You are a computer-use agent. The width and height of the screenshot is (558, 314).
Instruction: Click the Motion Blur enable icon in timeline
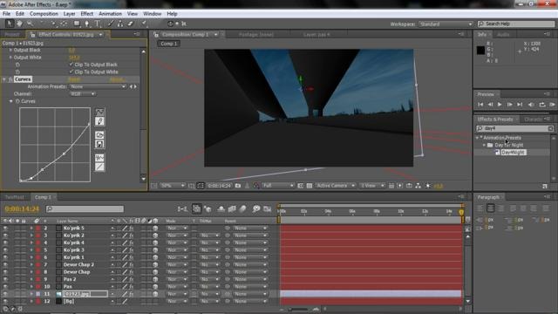pos(242,209)
